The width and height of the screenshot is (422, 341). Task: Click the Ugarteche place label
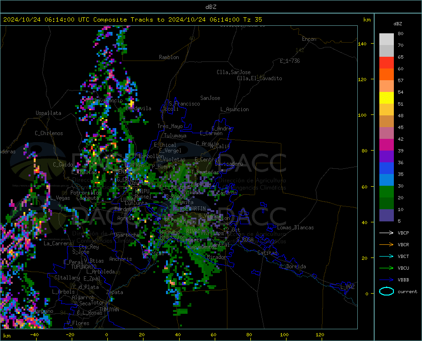click(x=127, y=235)
